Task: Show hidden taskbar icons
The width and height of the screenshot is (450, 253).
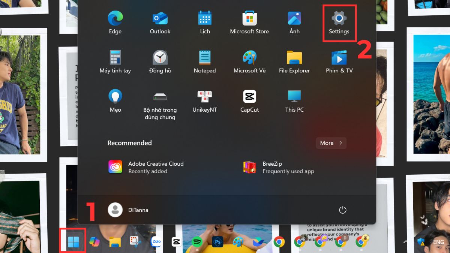Action: [405, 242]
